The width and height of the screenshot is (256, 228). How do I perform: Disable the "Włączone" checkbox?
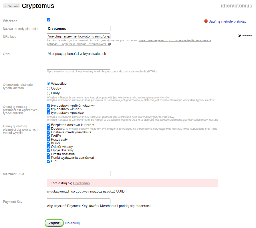(x=48, y=20)
